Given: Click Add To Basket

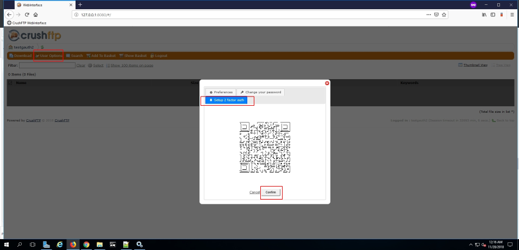Looking at the screenshot, I should 101,55.
